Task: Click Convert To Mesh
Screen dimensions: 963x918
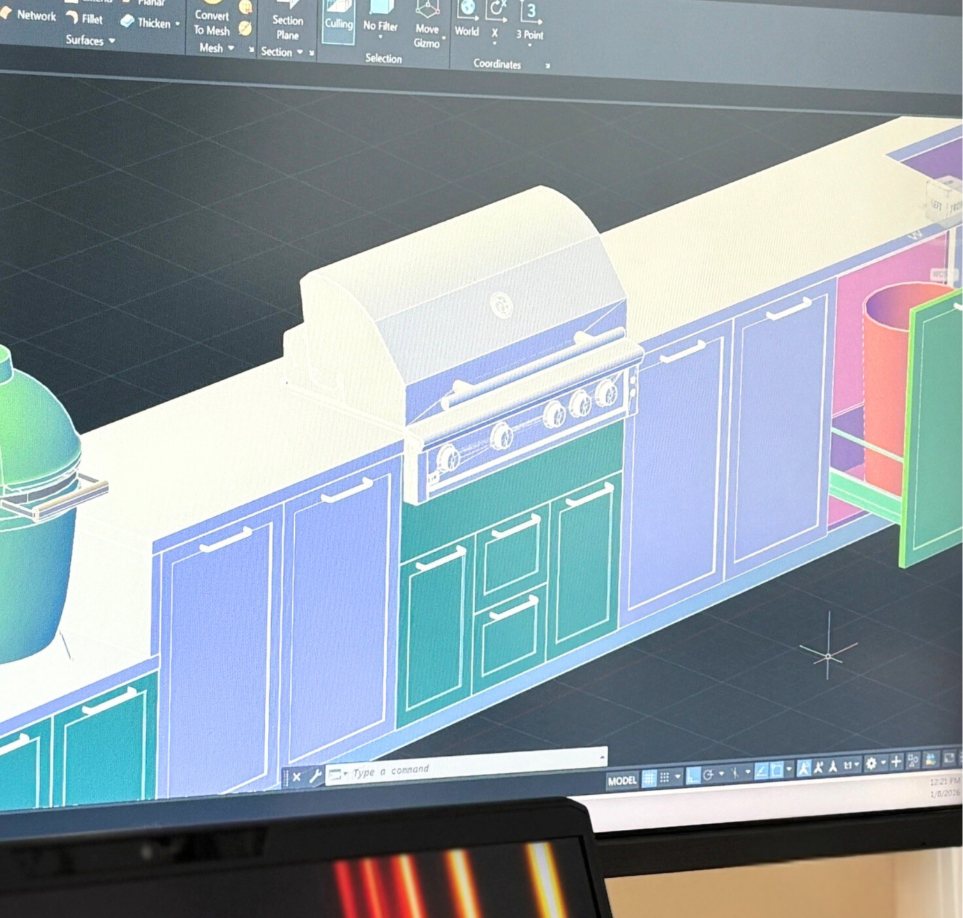Action: click(x=212, y=22)
